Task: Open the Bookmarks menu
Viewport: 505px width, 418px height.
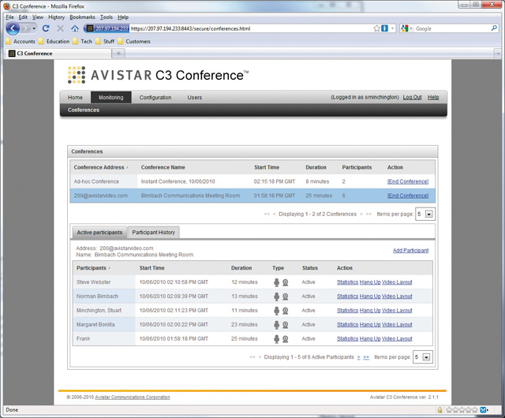Action: [82, 17]
